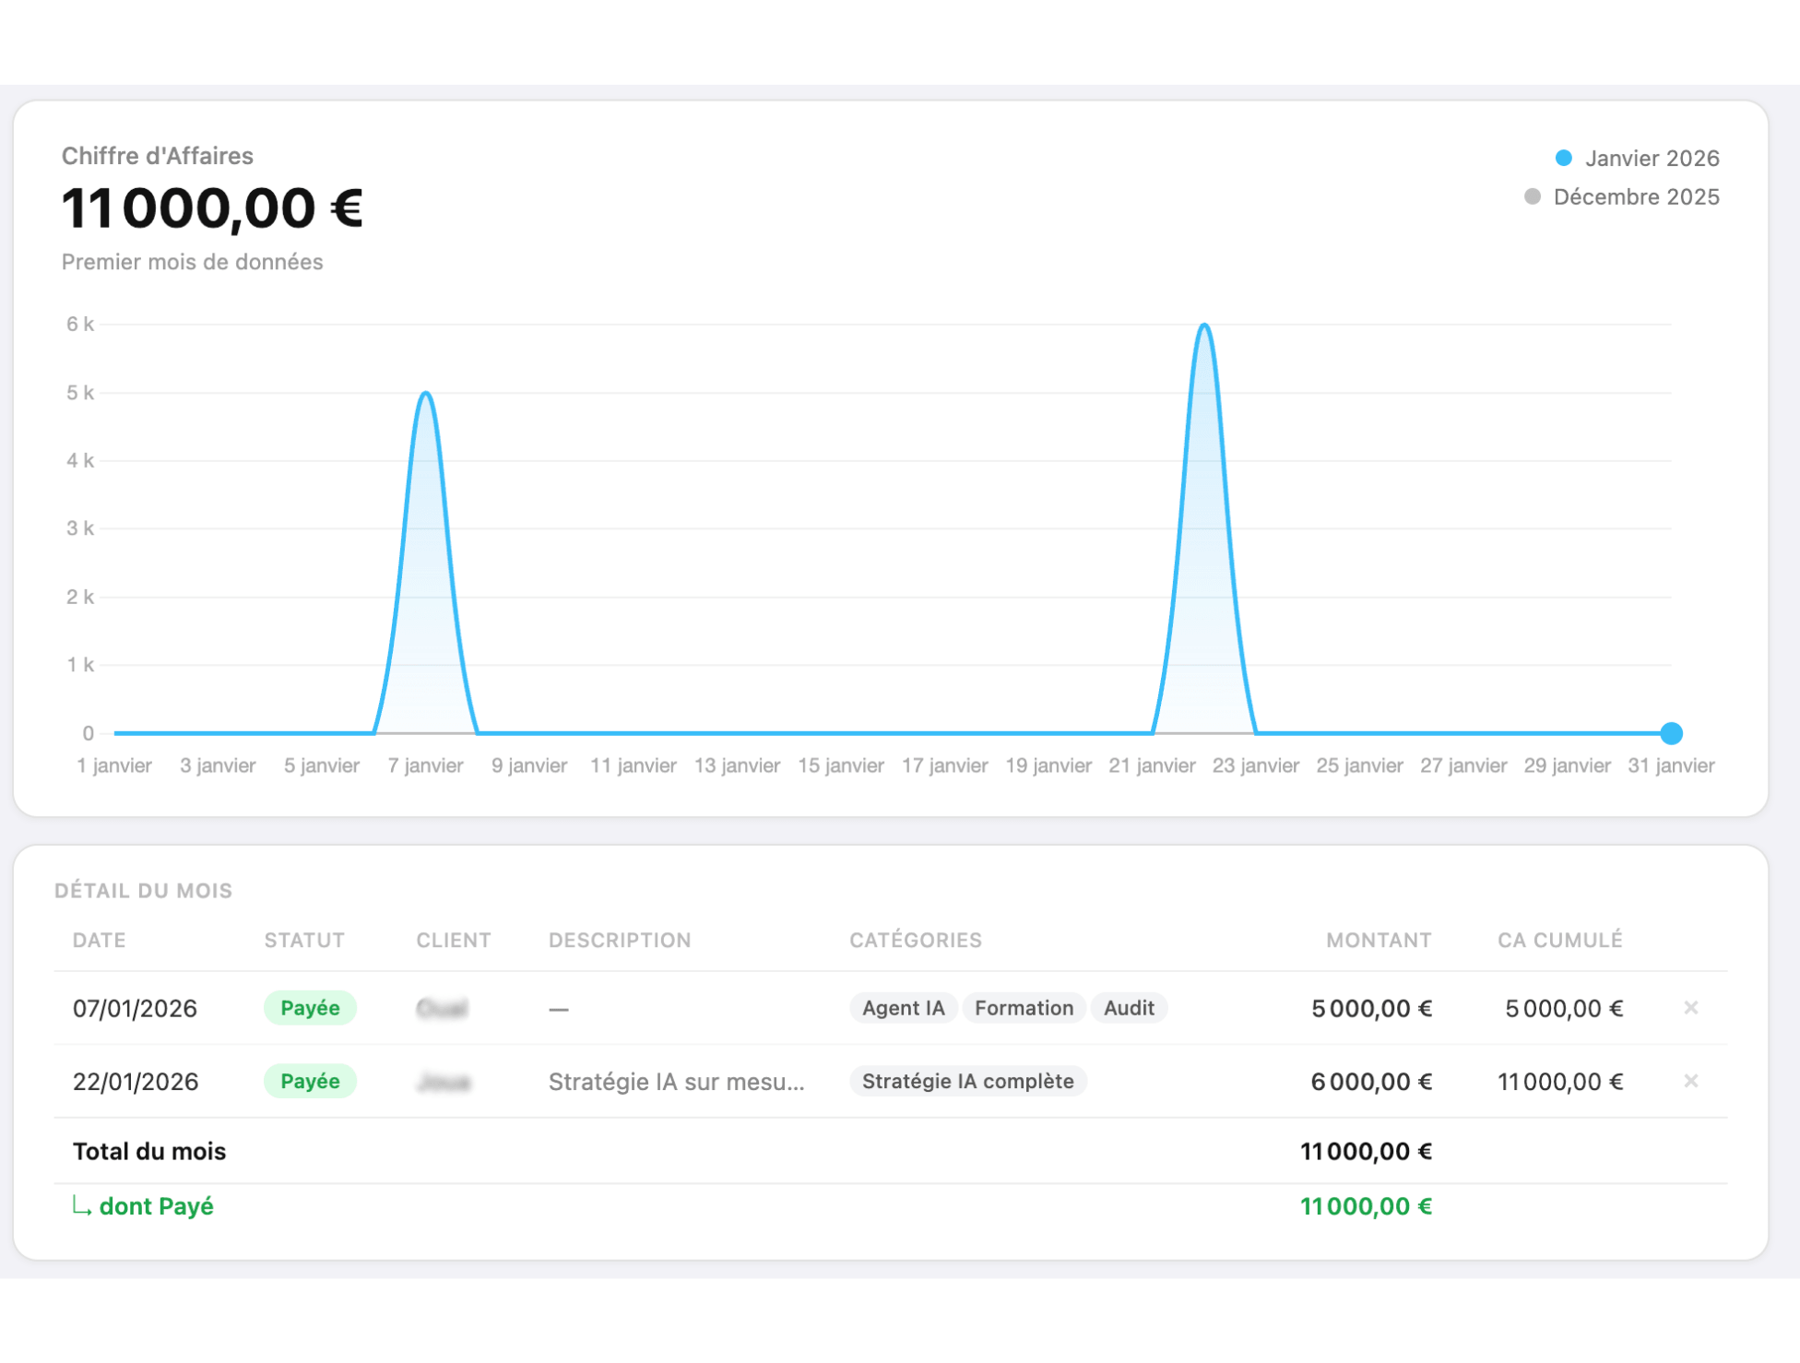The height and width of the screenshot is (1363, 1800).
Task: Click the Statut column header
Action: pyautogui.click(x=304, y=940)
